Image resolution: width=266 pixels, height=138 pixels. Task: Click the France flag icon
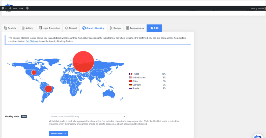[x=131, y=74]
